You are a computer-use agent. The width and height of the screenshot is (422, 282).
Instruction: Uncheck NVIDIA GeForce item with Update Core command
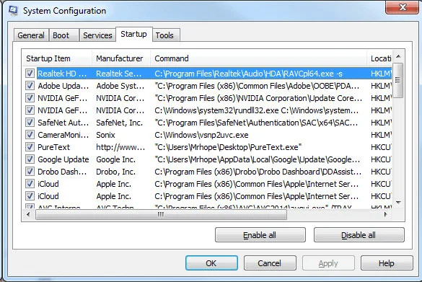coord(30,98)
